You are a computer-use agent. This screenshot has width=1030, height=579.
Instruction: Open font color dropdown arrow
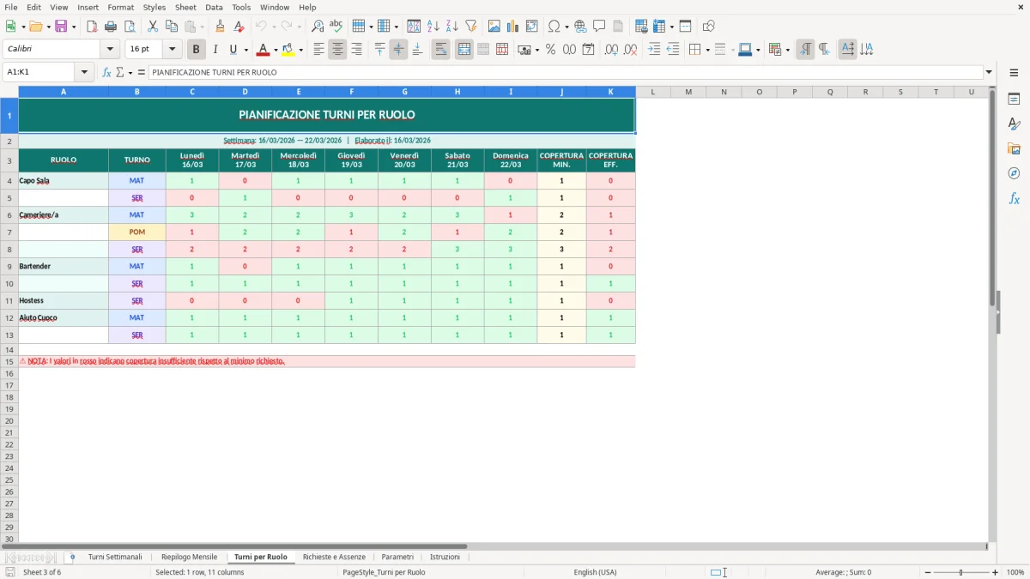(x=276, y=50)
